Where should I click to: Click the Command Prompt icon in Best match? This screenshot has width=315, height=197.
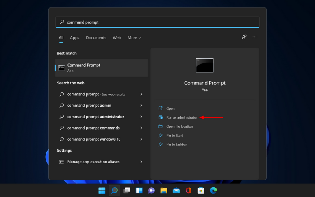[61, 68]
